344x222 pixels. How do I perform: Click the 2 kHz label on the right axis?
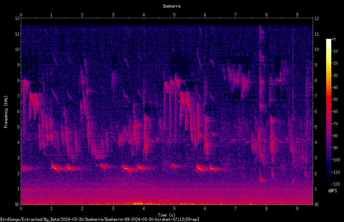click(x=316, y=173)
